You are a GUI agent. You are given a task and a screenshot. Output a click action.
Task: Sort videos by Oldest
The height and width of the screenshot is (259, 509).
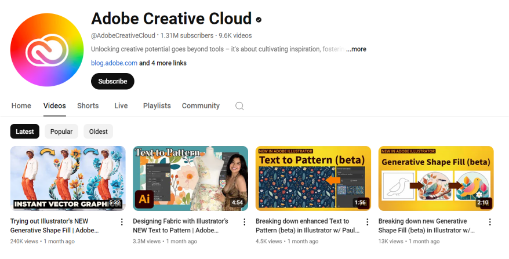98,132
